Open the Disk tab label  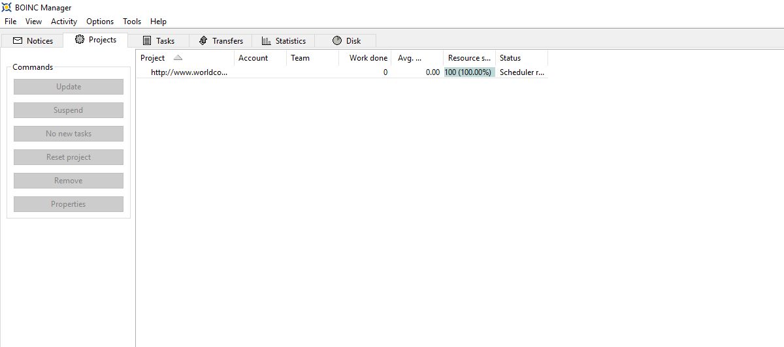353,40
